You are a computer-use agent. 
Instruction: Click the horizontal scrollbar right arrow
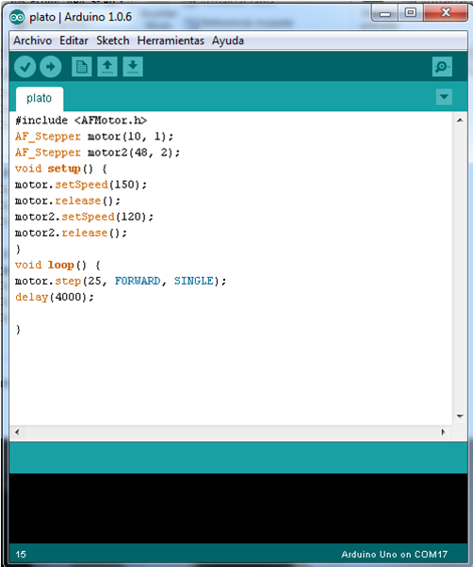tap(444, 431)
